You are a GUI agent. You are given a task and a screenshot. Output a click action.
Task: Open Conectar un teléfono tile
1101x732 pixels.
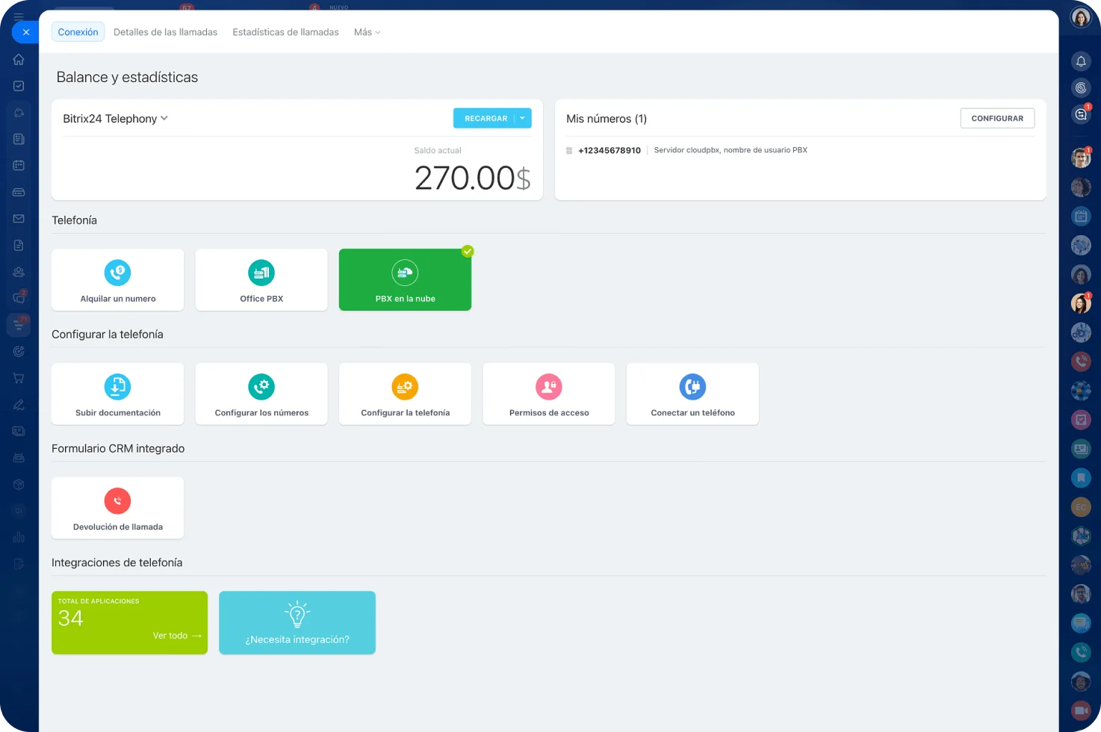[x=692, y=394]
